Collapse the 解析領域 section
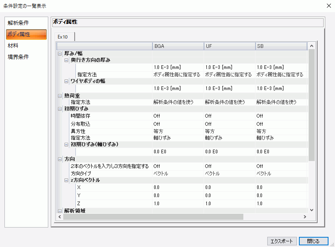Viewport: 335px width, 247px height. pos(60,210)
